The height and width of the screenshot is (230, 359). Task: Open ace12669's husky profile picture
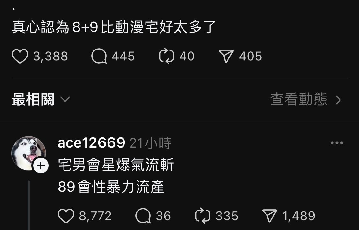click(x=29, y=153)
